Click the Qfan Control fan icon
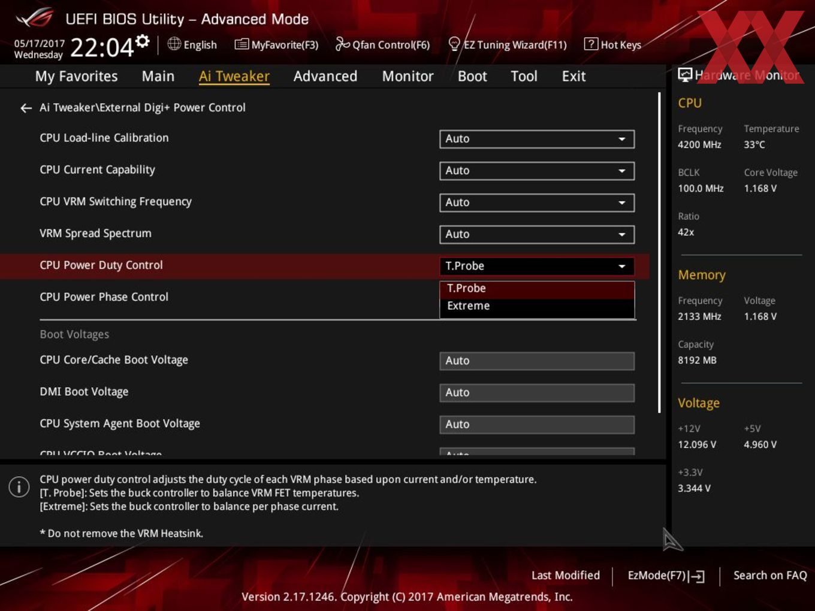815x611 pixels. tap(342, 44)
